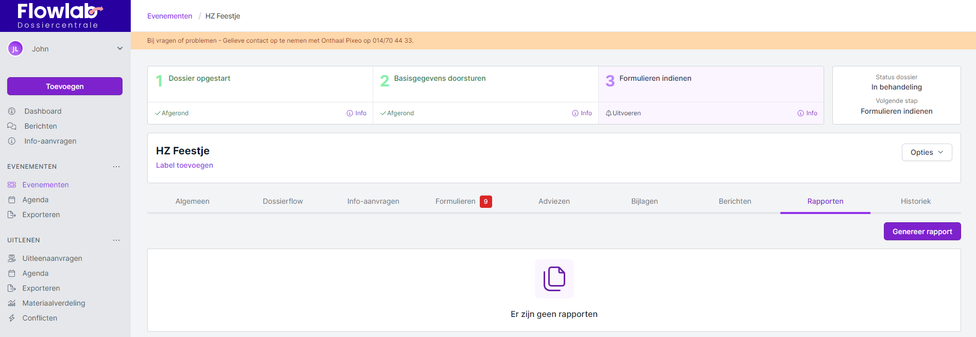
Task: Open Berichten chat icon in sidebar
Action: pyautogui.click(x=12, y=126)
